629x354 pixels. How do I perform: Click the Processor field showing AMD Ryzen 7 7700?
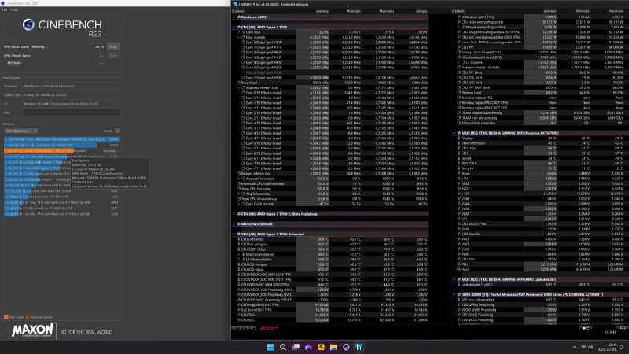click(71, 87)
